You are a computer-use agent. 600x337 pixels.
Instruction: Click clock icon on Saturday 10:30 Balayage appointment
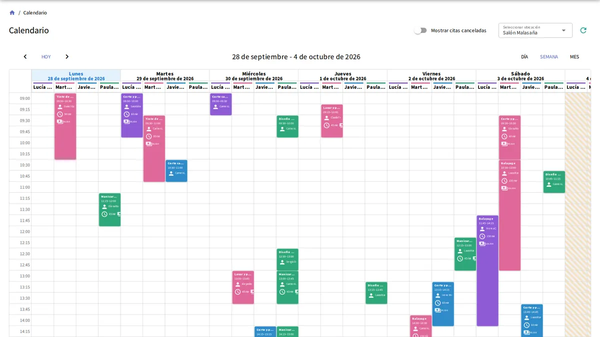[x=504, y=181]
